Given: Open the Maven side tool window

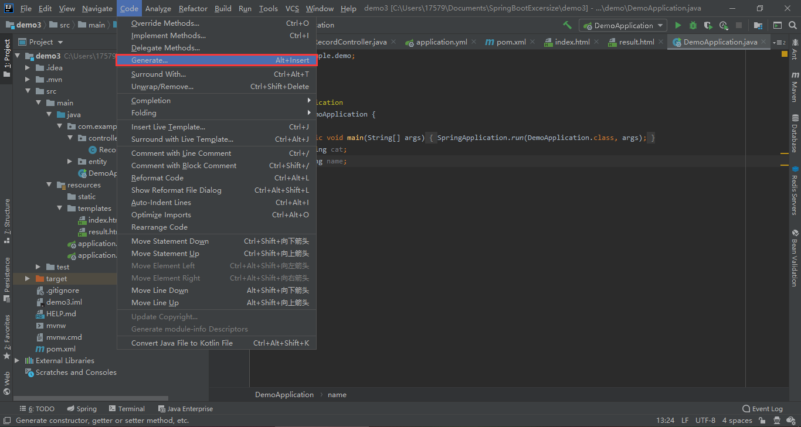Looking at the screenshot, I should coord(795,87).
